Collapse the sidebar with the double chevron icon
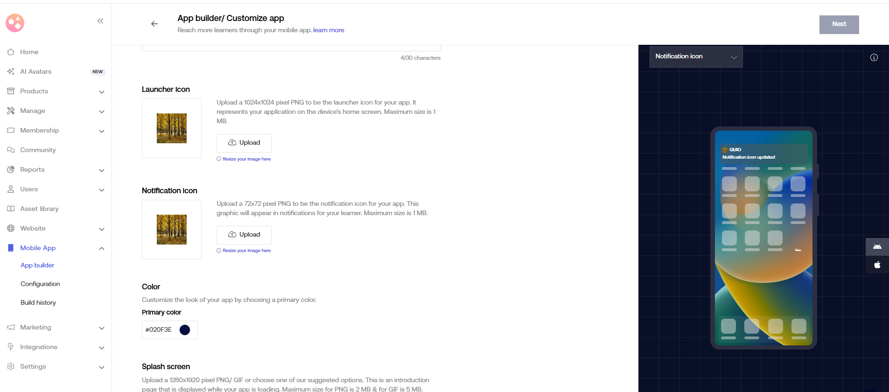 click(x=100, y=21)
